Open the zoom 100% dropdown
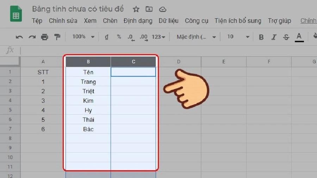Image resolution: width=317 pixels, height=178 pixels. point(83,37)
